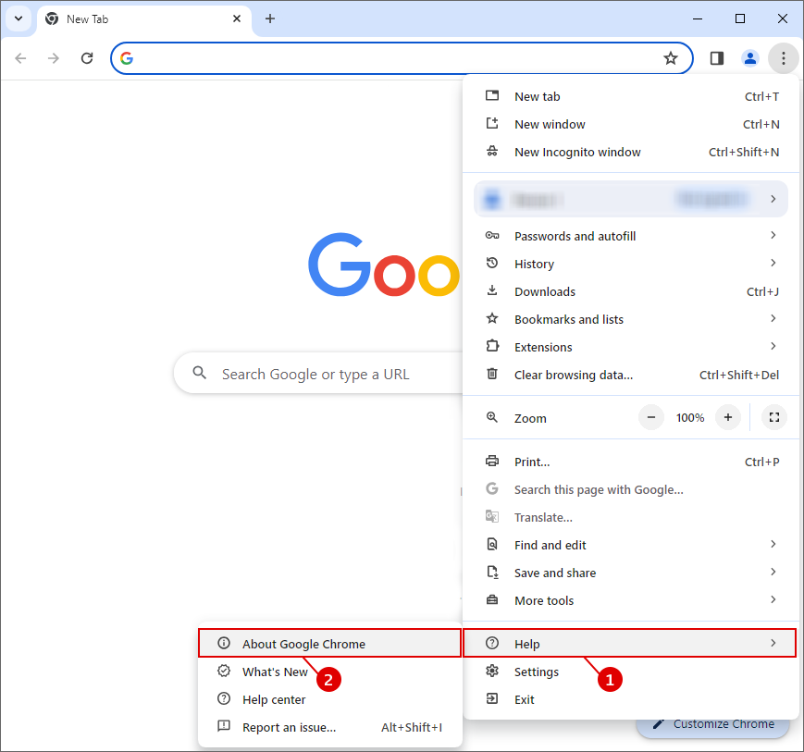
Task: Expand Bookmarks and lists submenu
Action: pyautogui.click(x=632, y=319)
